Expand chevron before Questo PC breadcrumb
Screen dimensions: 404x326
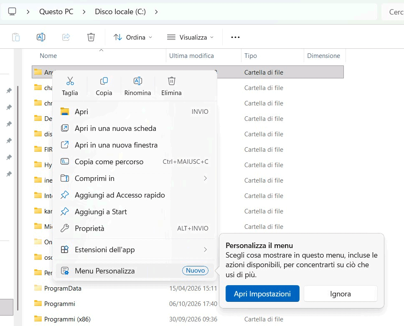point(28,12)
